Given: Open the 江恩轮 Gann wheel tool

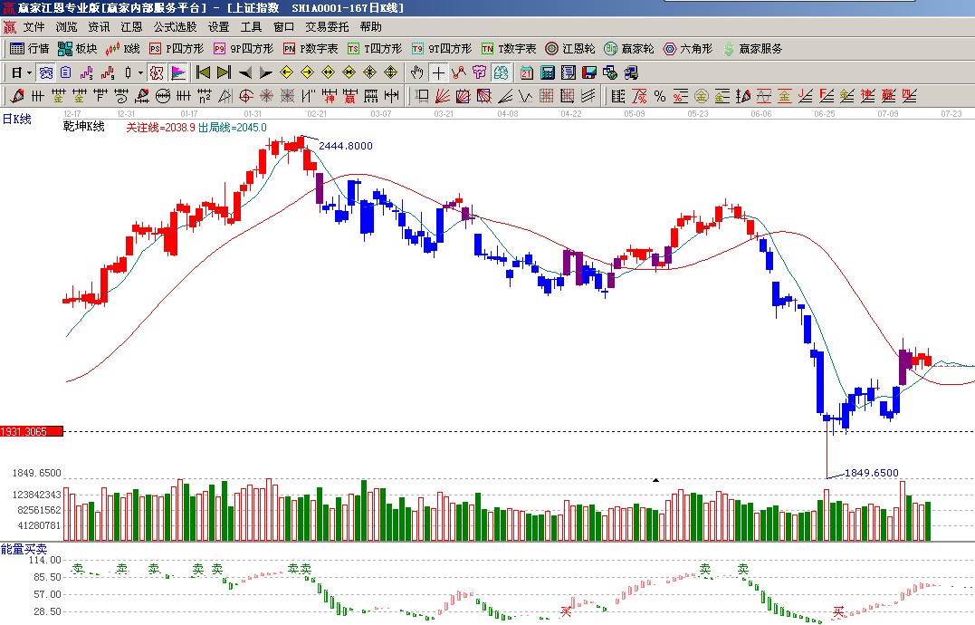Looking at the screenshot, I should pyautogui.click(x=570, y=49).
